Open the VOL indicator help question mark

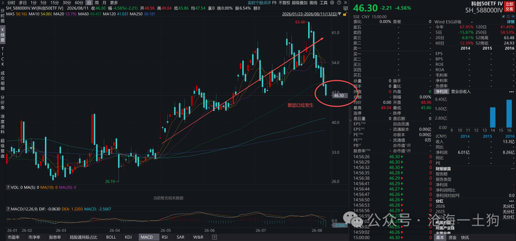click(8, 187)
